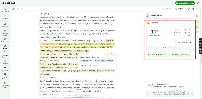Open the Citation Generator tool
Viewport: 202px width, 99px height.
(x=5, y=76)
